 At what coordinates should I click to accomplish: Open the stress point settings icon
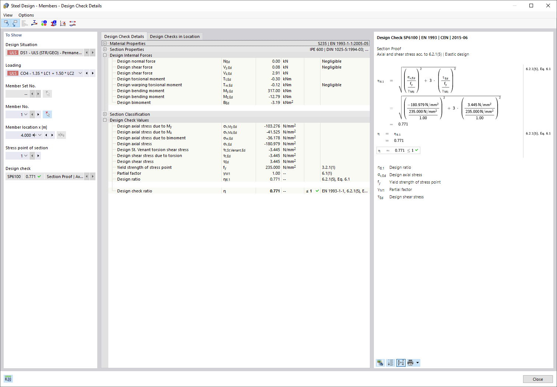pos(34,23)
